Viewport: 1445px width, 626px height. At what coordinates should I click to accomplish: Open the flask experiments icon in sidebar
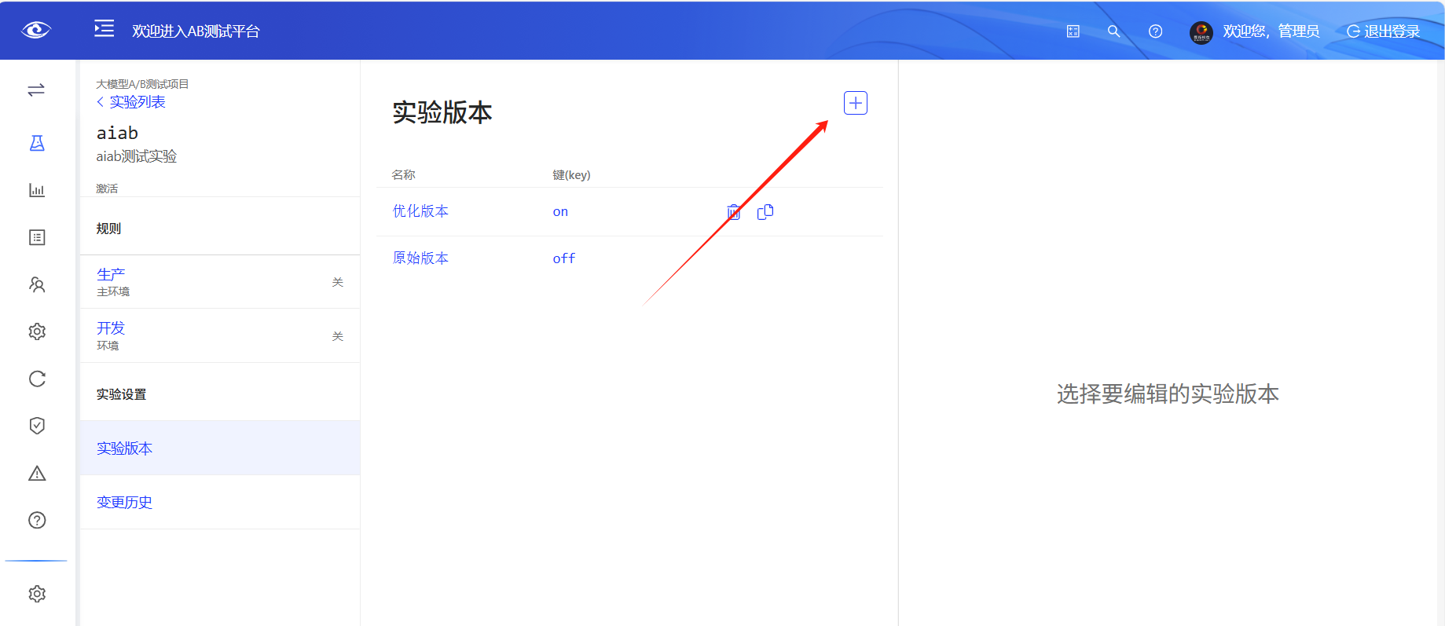(37, 143)
